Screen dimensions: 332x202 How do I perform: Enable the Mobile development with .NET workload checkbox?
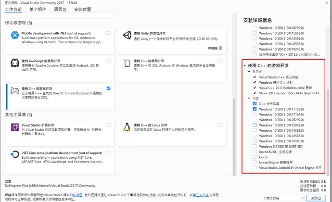(108, 33)
